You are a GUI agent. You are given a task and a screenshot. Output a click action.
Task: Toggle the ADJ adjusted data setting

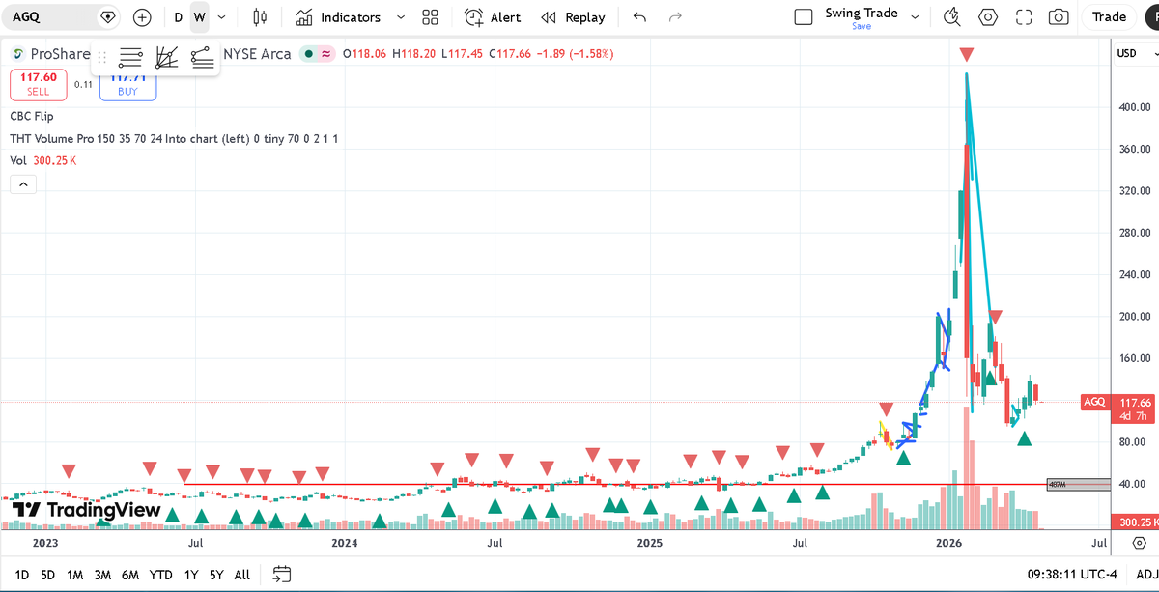1146,575
